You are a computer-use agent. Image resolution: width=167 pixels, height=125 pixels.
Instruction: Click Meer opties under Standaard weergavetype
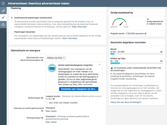click(51, 122)
